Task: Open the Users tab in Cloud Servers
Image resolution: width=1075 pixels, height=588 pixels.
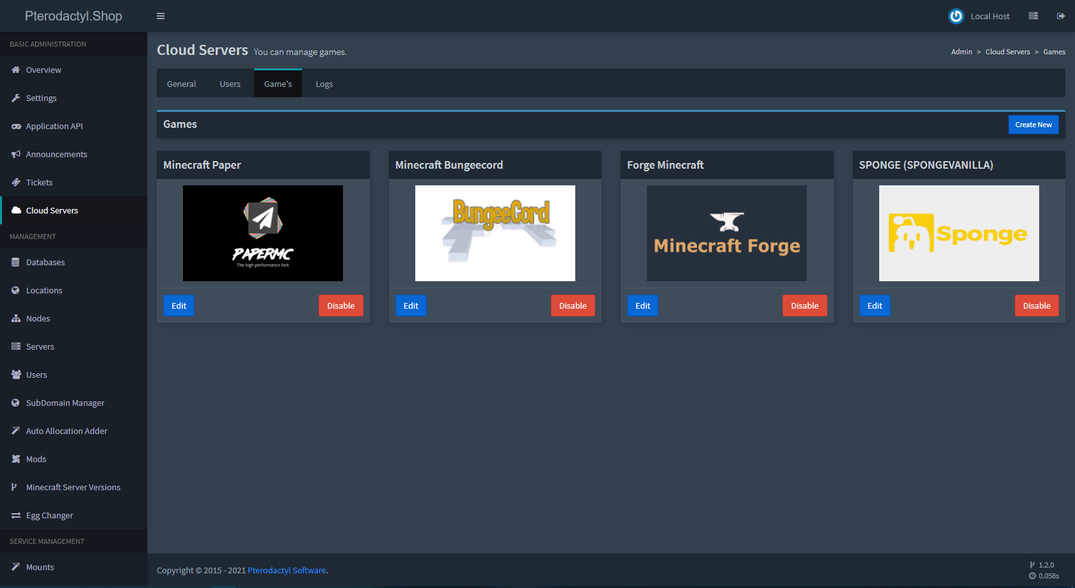Action: (230, 84)
